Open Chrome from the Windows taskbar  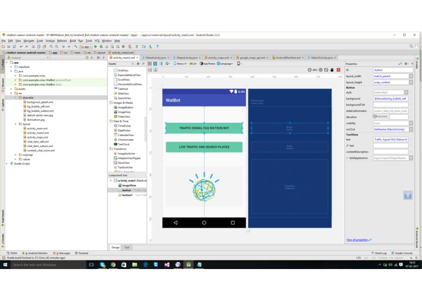coord(113,265)
